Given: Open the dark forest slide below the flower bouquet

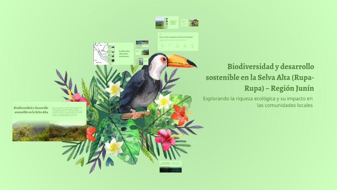Looking at the screenshot, I should tap(170, 166).
